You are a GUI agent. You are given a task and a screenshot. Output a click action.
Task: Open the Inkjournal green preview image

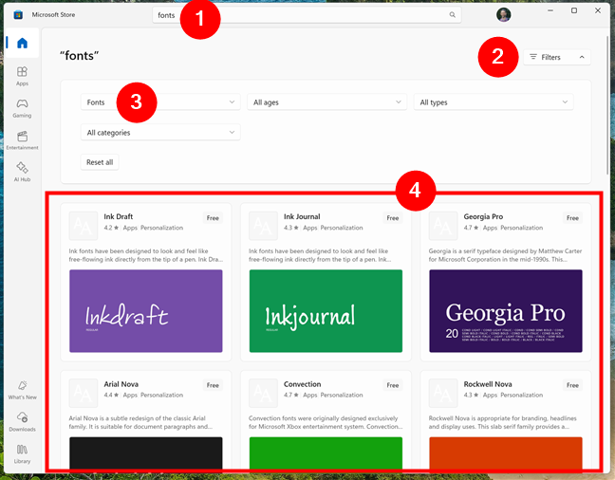[x=326, y=311]
